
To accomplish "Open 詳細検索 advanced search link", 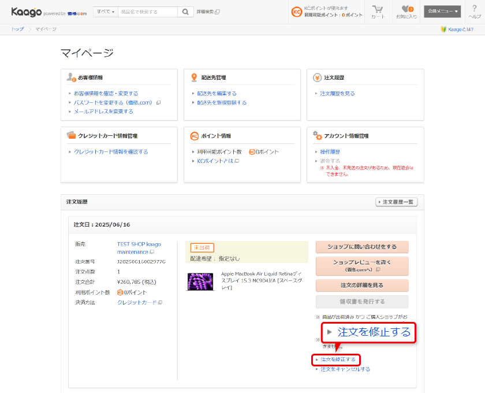I will [208, 12].
